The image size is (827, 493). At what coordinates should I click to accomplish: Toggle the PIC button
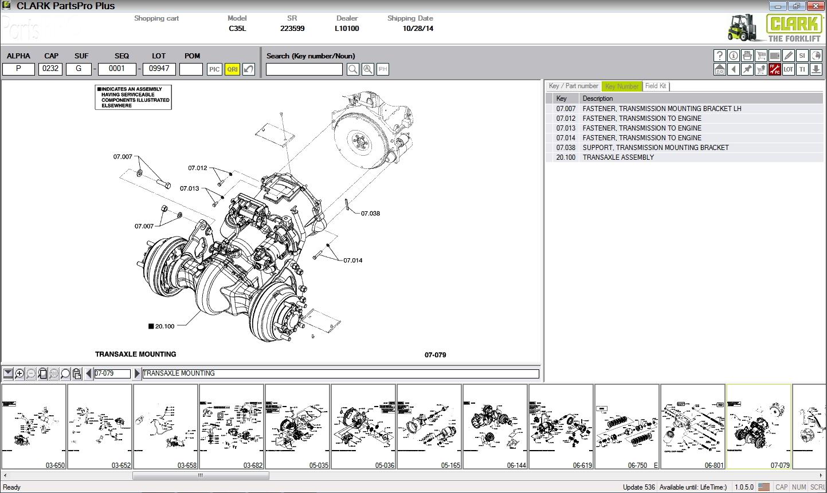(214, 69)
